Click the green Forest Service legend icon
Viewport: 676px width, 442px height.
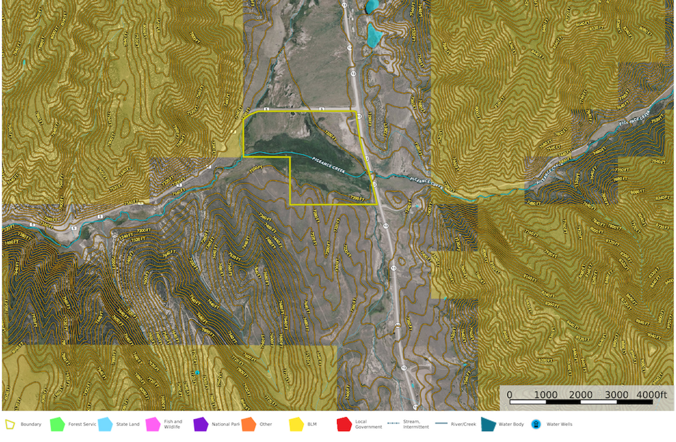pos(57,424)
